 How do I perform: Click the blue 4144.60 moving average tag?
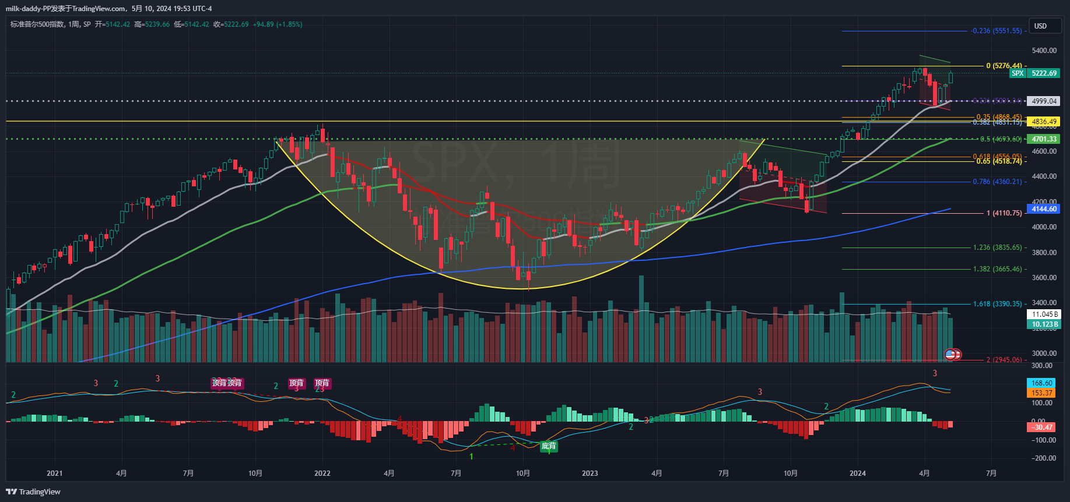(x=1044, y=208)
